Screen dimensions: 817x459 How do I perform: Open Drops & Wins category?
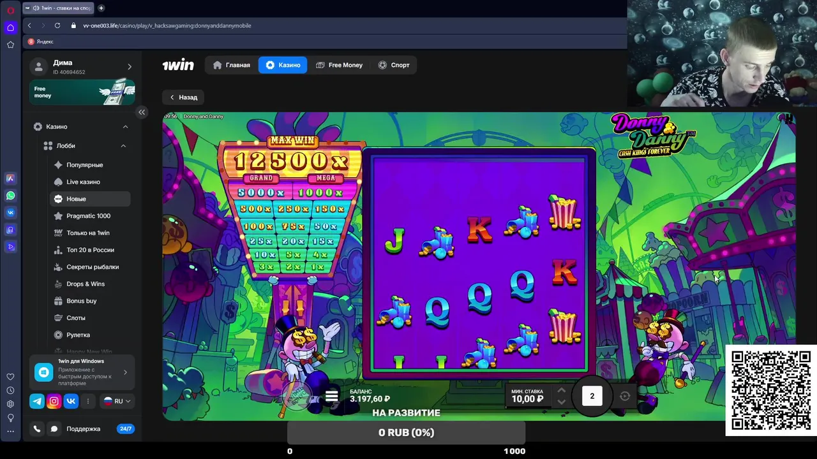[x=86, y=284]
